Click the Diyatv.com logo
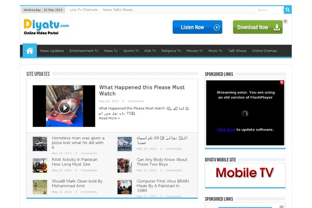This screenshot has width=312, height=208. [46, 27]
